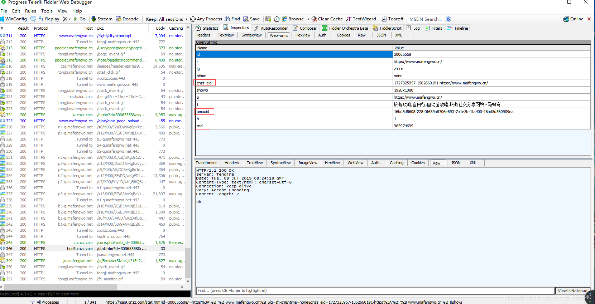Sort sessions by Caching column header
The width and height of the screenshot is (595, 304).
coord(176,28)
